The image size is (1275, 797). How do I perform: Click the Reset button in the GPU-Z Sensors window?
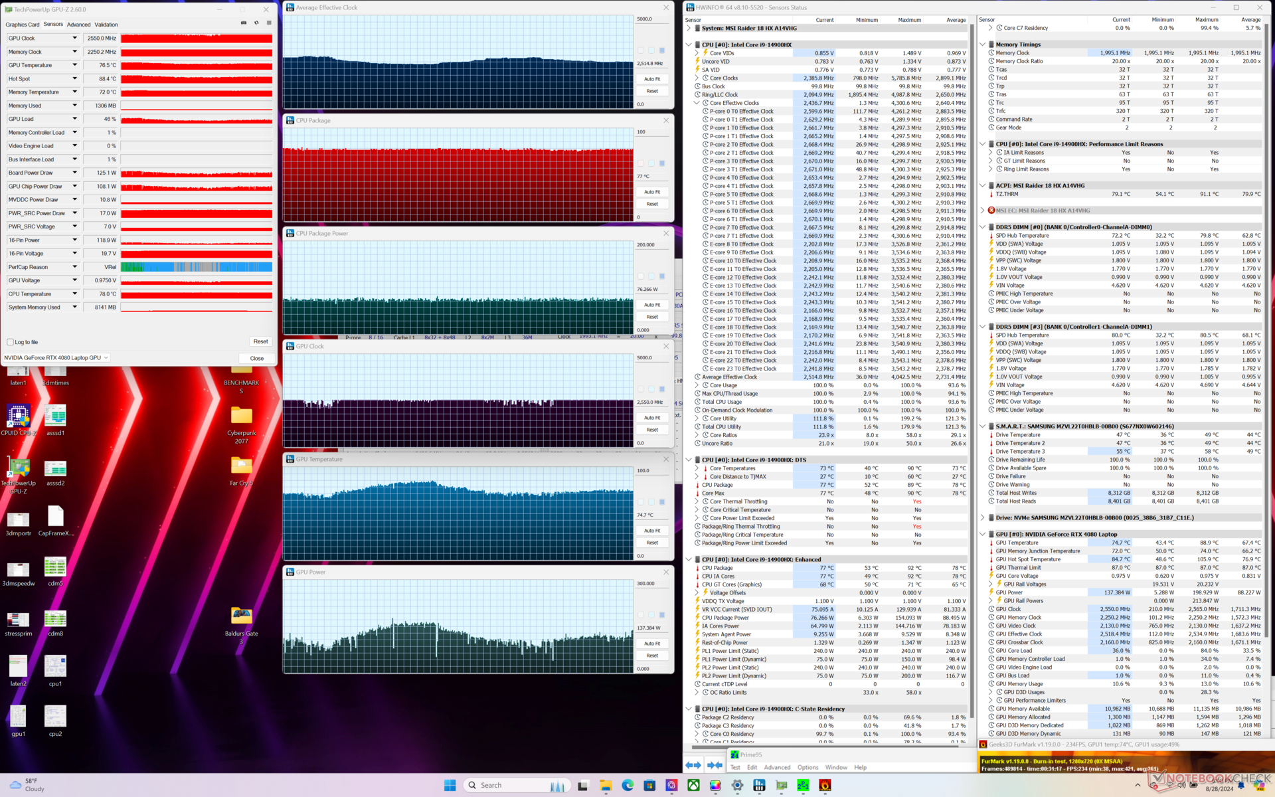(260, 341)
